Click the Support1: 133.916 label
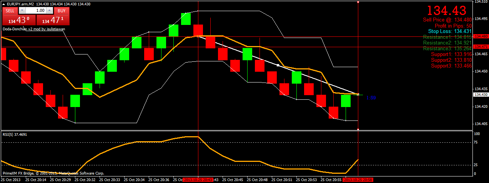Screen dimensions: 489x183 point(451,54)
